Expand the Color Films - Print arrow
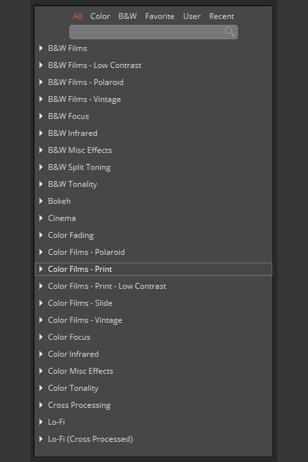 [41, 269]
